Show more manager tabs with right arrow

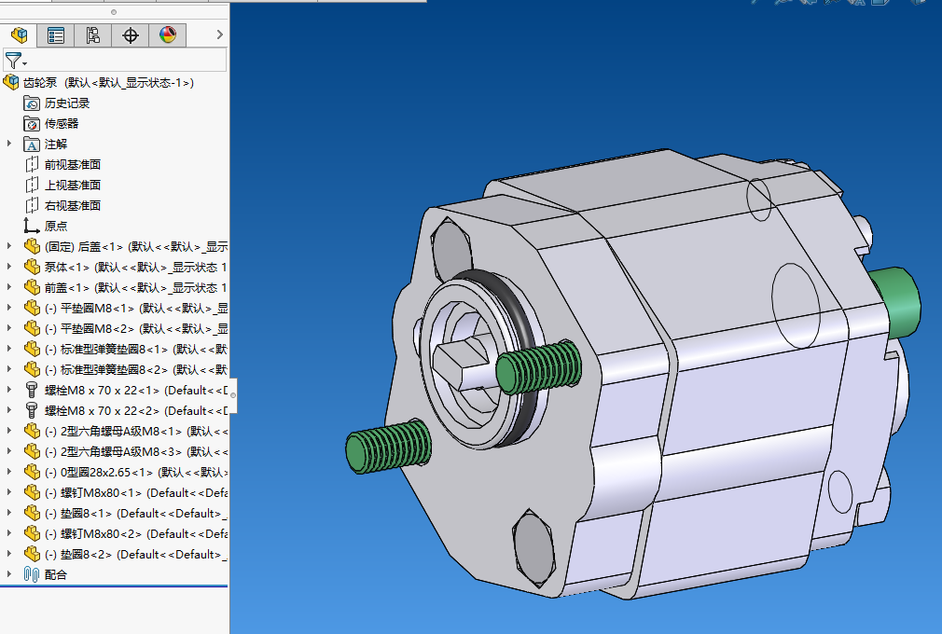219,35
